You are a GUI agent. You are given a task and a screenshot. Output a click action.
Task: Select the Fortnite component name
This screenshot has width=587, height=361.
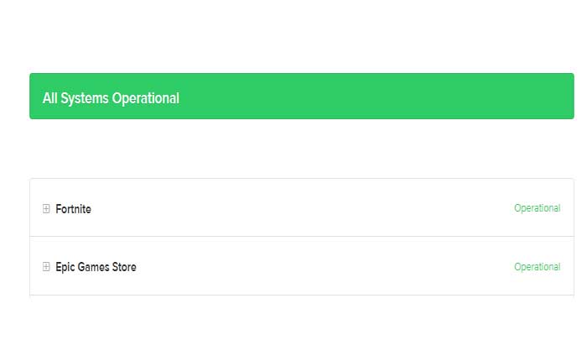pyautogui.click(x=73, y=209)
